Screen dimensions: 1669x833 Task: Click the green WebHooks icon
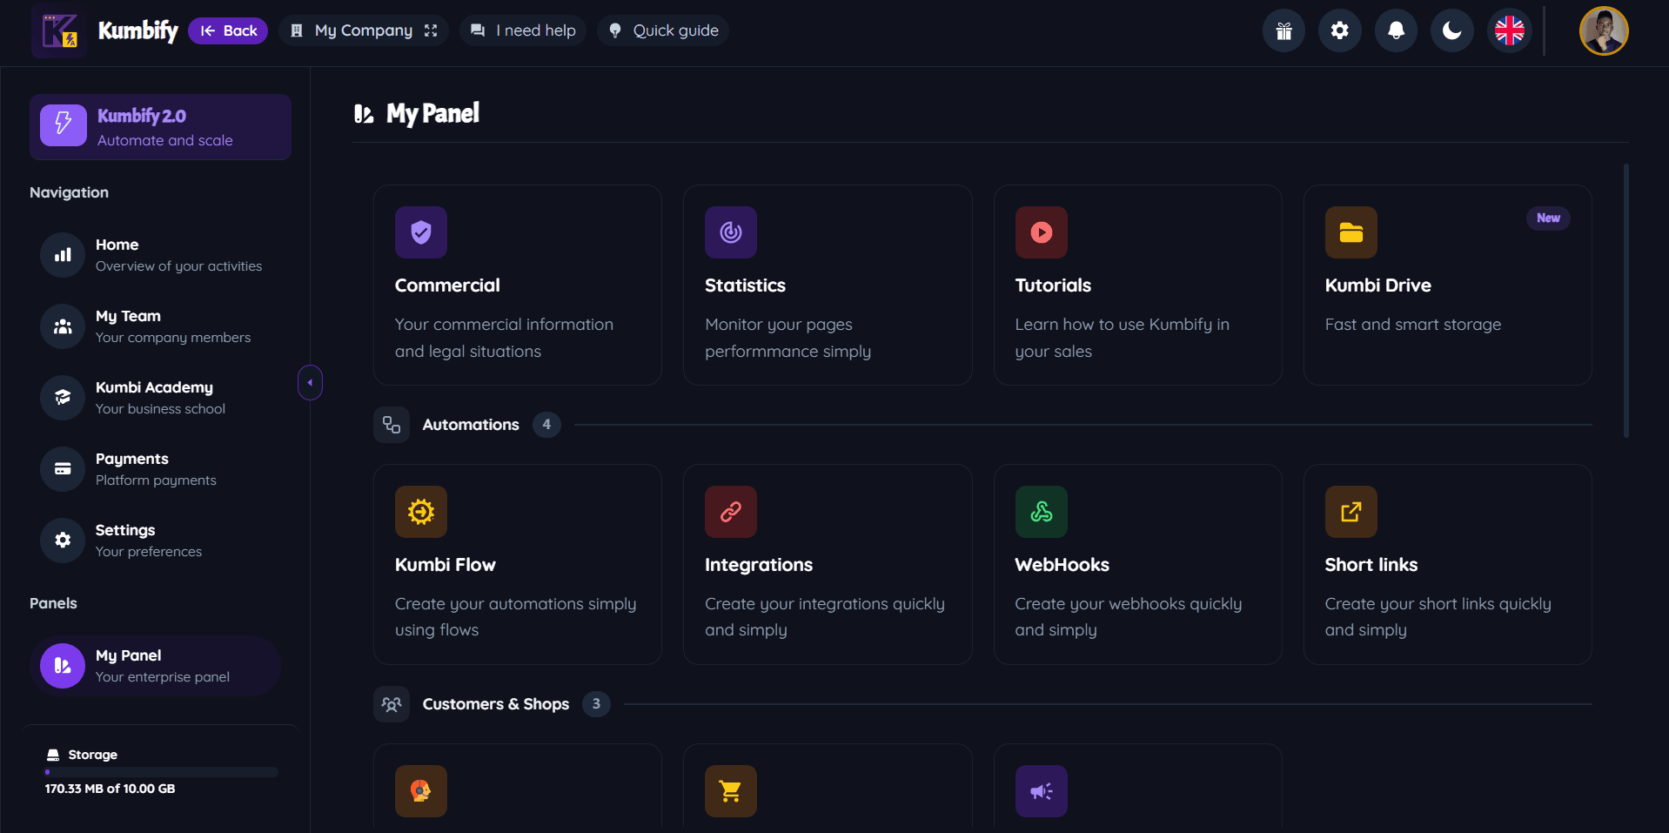pos(1042,512)
